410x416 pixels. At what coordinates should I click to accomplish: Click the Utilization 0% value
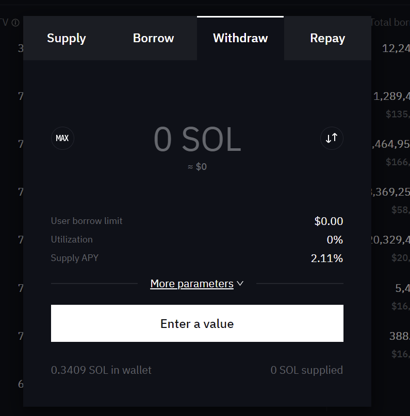pos(334,240)
